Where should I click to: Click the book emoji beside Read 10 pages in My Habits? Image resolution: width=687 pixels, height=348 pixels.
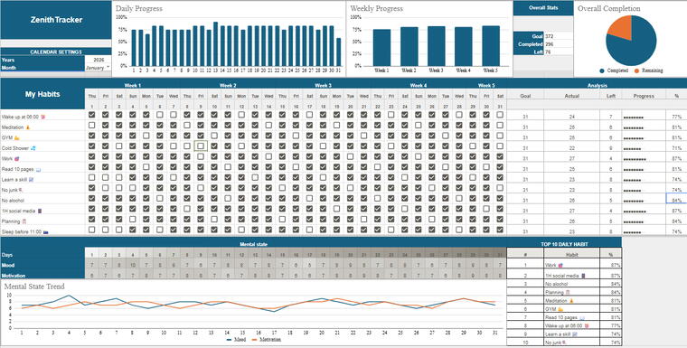point(38,169)
